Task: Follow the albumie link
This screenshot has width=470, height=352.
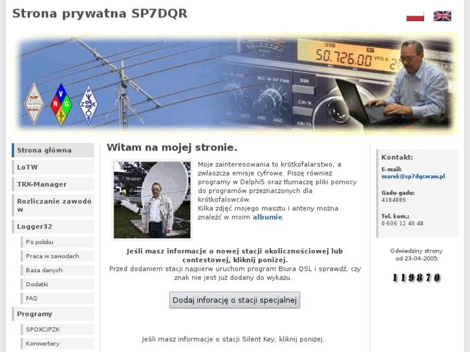Action: 268,217
